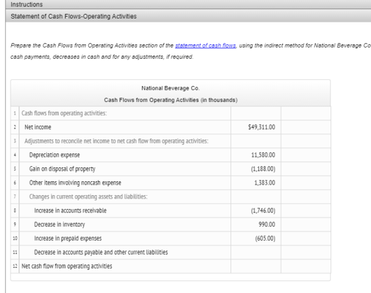Click Changes in current operating assets heading
The width and height of the screenshot is (371, 293).
pyautogui.click(x=88, y=197)
